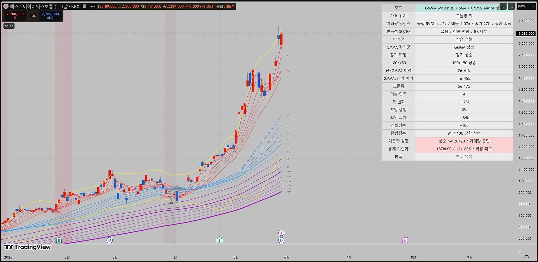Click the 500,000 price scale label
The image size is (538, 262).
525,239
